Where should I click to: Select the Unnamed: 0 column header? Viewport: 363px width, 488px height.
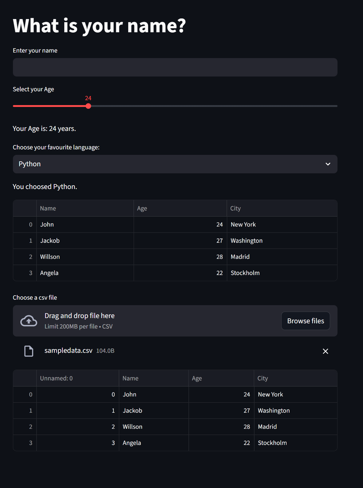click(77, 378)
